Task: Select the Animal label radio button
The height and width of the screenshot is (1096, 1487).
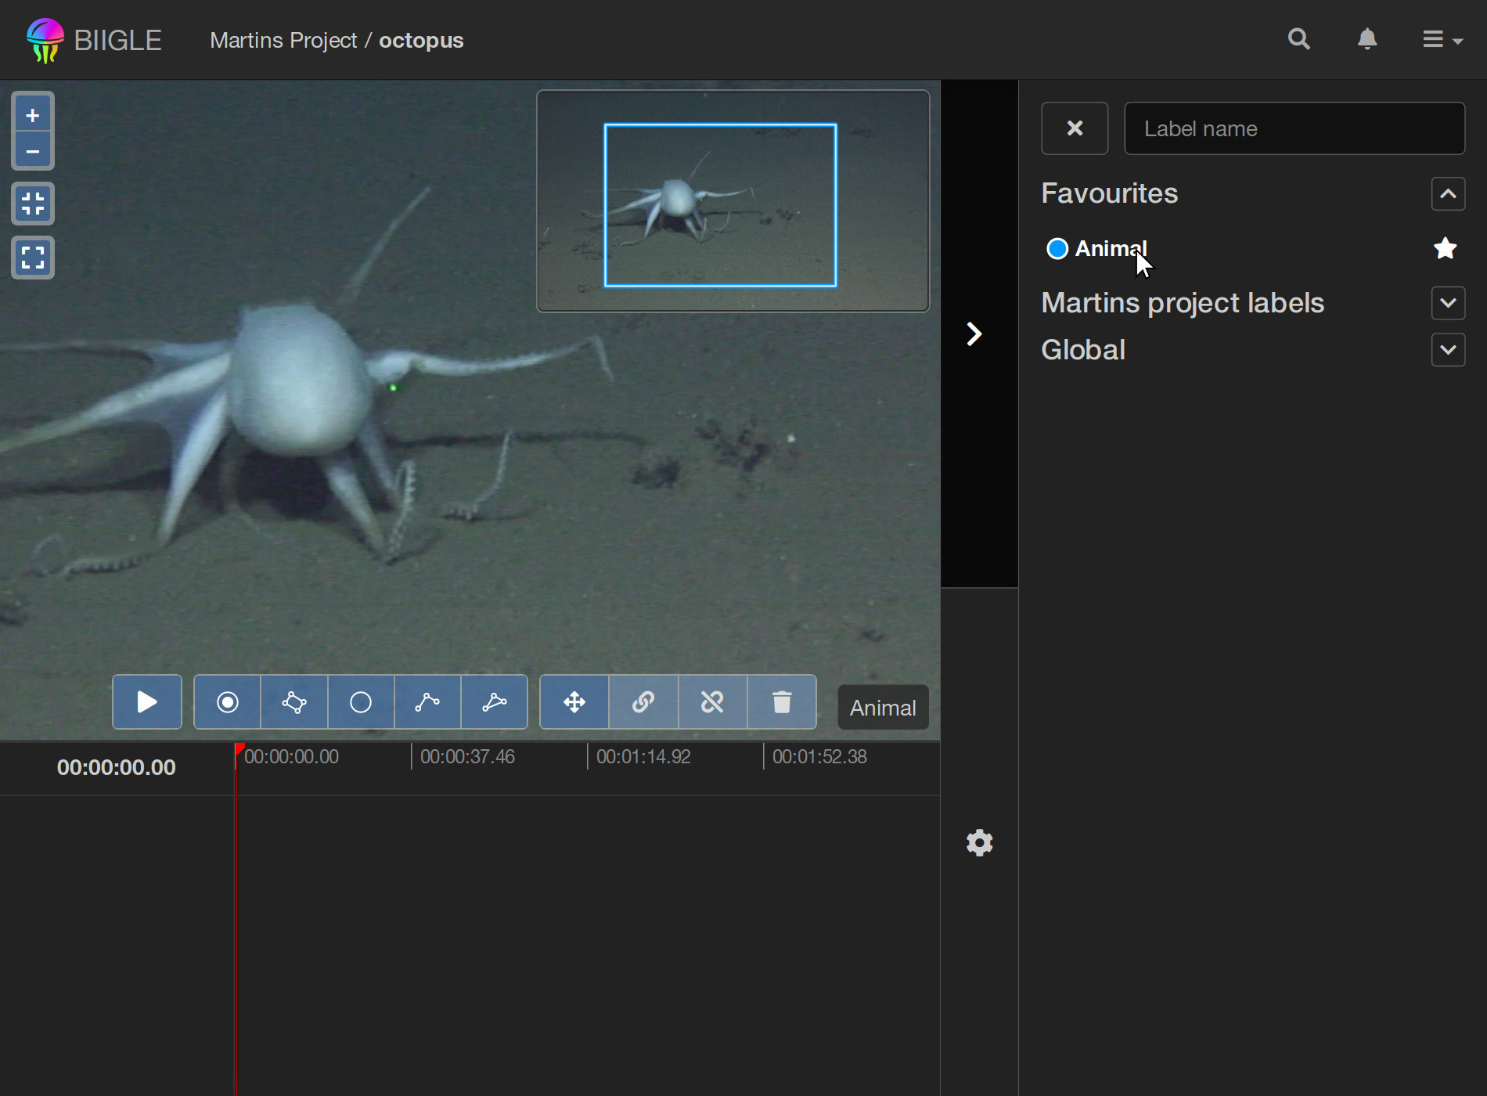Action: coord(1057,249)
